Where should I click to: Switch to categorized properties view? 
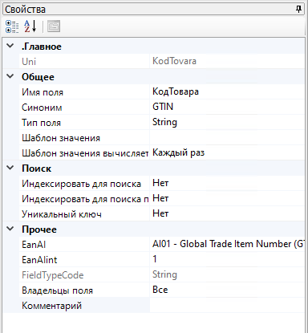click(12, 26)
